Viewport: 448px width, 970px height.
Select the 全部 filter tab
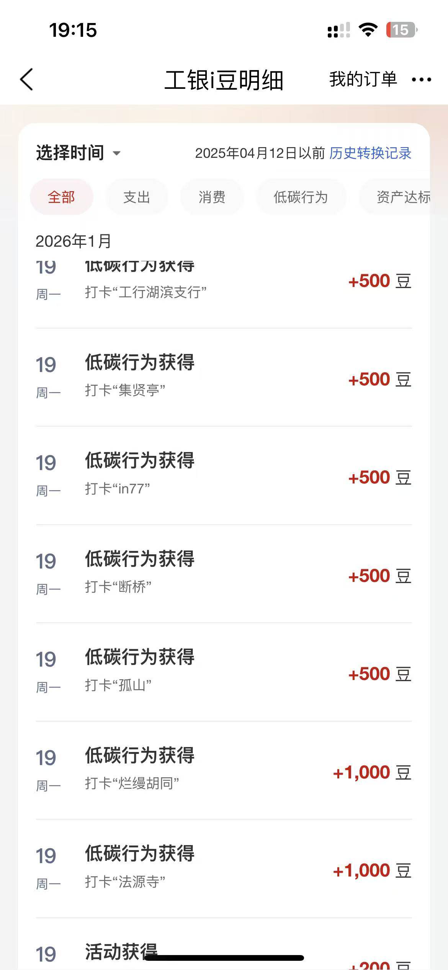tap(61, 197)
